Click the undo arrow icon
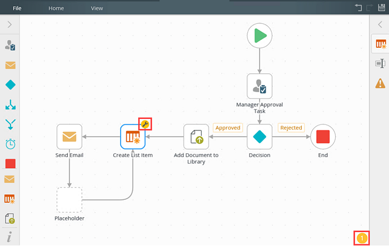 pyautogui.click(x=358, y=7)
